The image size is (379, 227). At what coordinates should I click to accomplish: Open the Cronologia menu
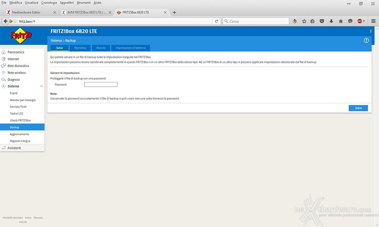(x=49, y=3)
